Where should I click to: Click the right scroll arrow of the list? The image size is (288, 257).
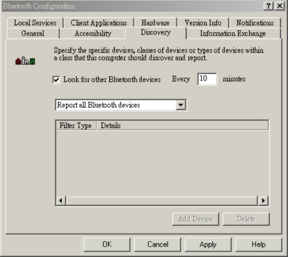(x=263, y=201)
